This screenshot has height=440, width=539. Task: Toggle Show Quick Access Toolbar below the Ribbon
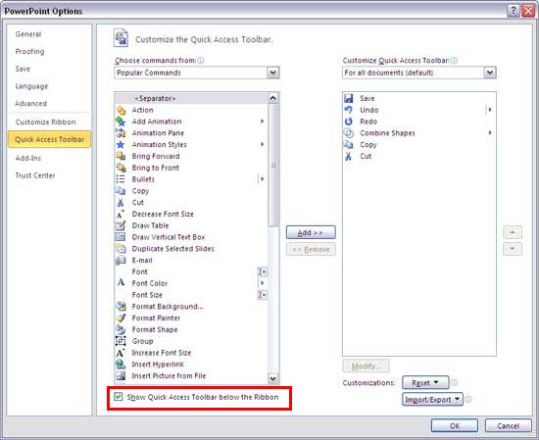coord(119,397)
